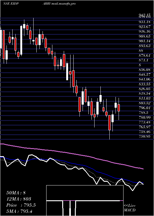Click the 'NSE EIDP' ticker label
This screenshot has height=216, width=154.
pos(11,4)
